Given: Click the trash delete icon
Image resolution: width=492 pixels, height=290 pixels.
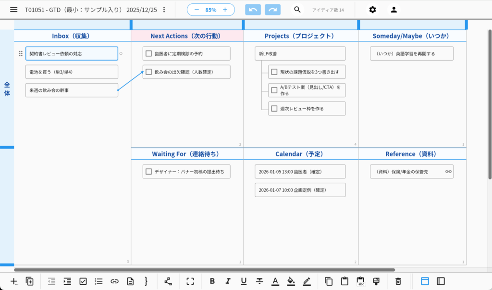Looking at the screenshot, I should pos(398,281).
